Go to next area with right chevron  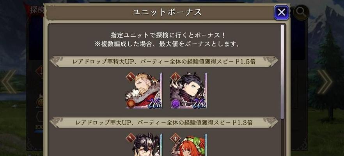click(325, 82)
